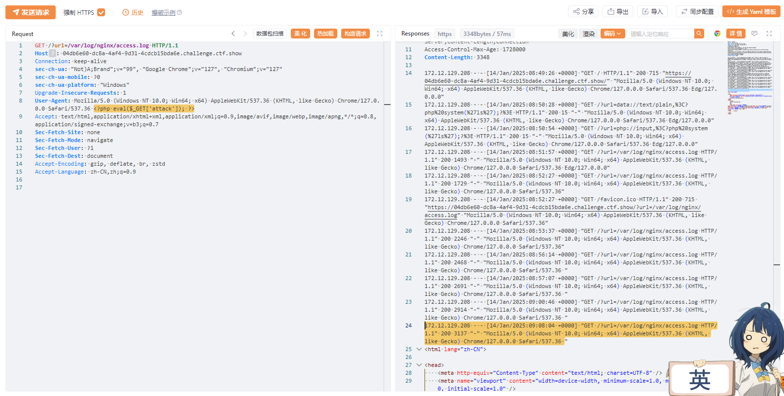Screen dimensions: 784x396
Task: Click the 详情 details button
Action: (x=736, y=34)
